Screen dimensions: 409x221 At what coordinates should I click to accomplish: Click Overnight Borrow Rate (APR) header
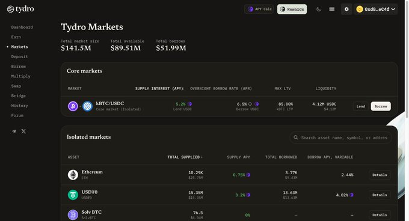221,88
